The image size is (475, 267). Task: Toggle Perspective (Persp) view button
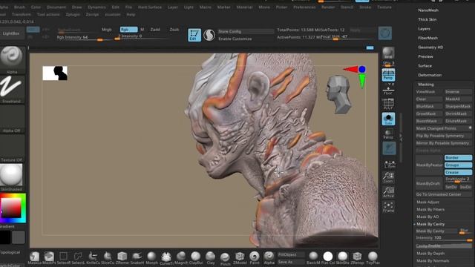[388, 74]
